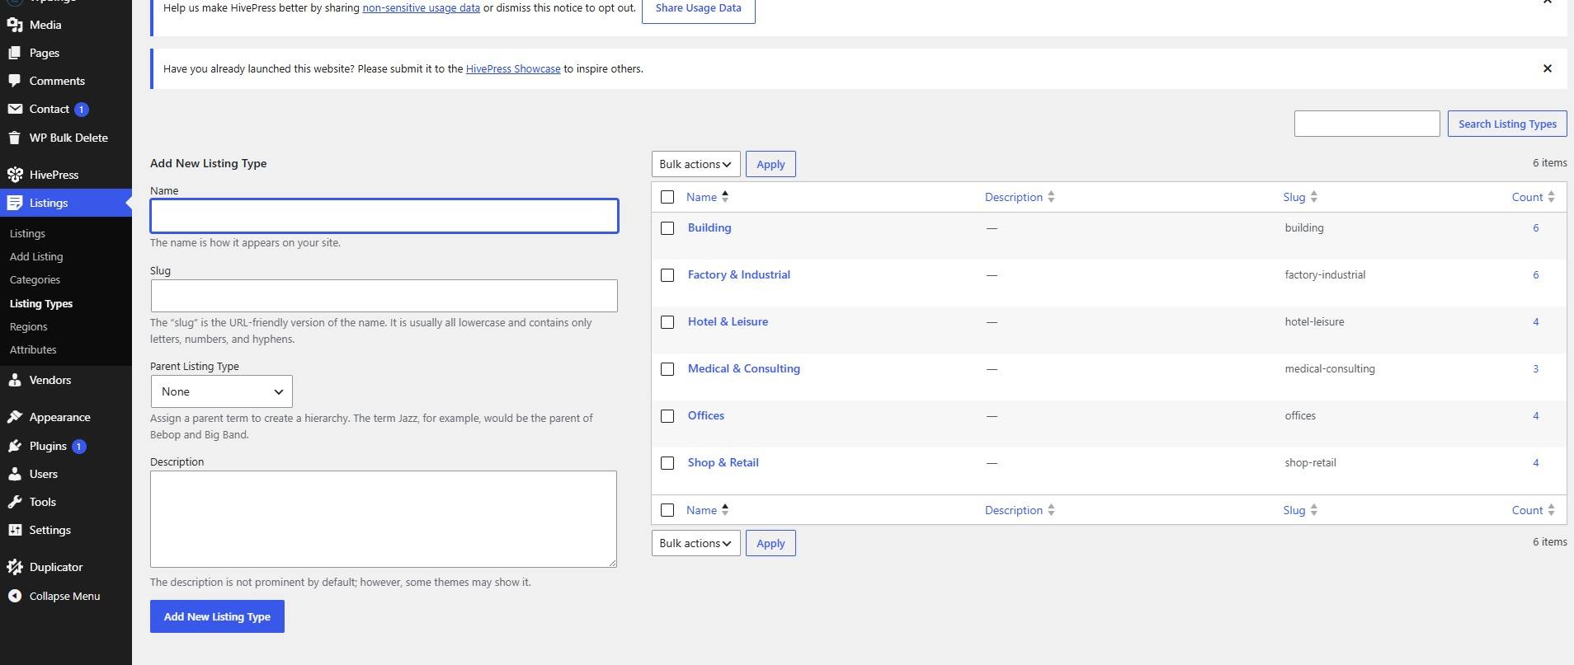The width and height of the screenshot is (1574, 665).
Task: Check the Building row checkbox
Action: point(667,228)
